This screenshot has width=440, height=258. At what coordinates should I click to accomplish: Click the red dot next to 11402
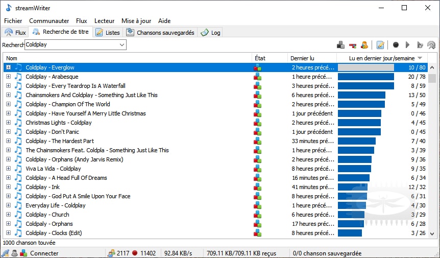click(x=135, y=253)
